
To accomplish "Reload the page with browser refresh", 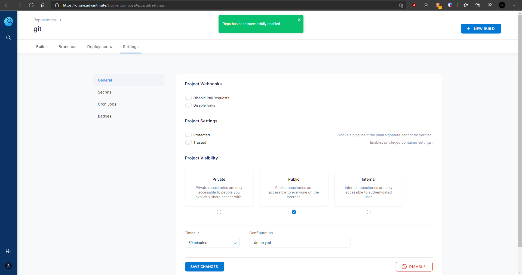I will (31, 5).
